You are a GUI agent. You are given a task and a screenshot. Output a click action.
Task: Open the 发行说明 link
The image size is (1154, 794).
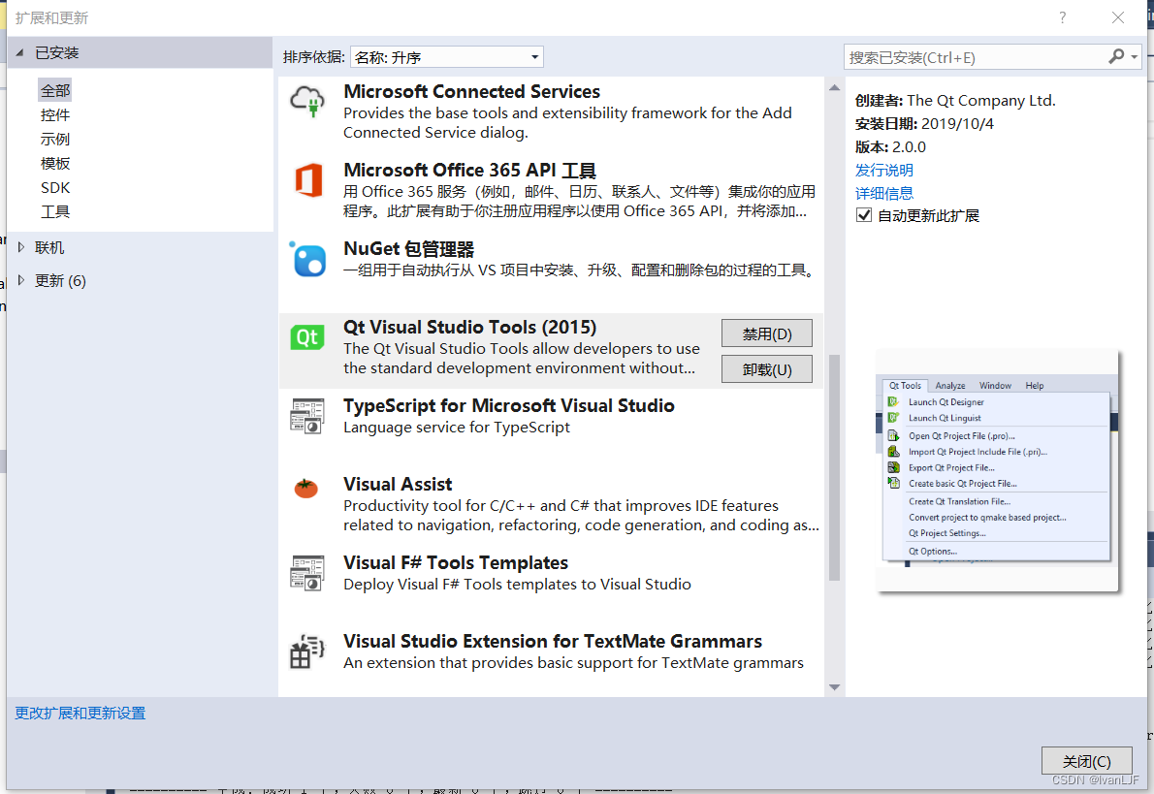883,170
